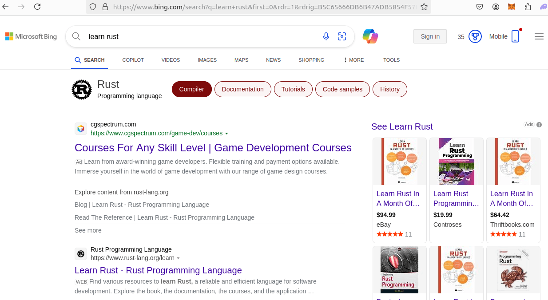
Task: Select the Code samples pill
Action: (x=342, y=89)
